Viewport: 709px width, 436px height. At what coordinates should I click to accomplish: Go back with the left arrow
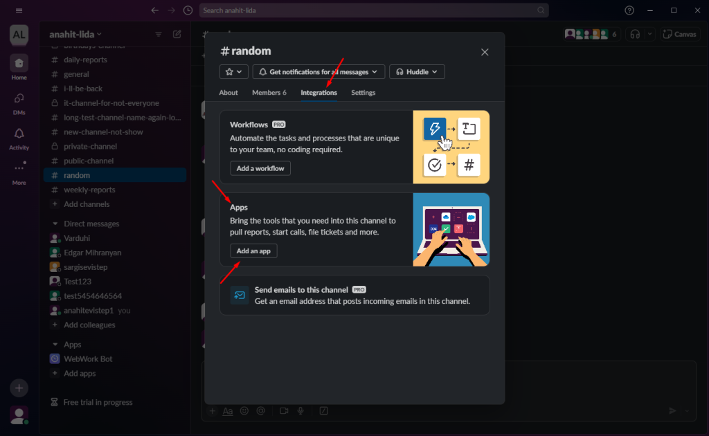pyautogui.click(x=154, y=10)
